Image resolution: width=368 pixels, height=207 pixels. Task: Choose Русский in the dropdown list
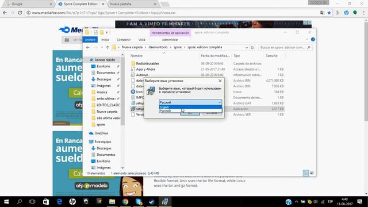click(x=190, y=111)
